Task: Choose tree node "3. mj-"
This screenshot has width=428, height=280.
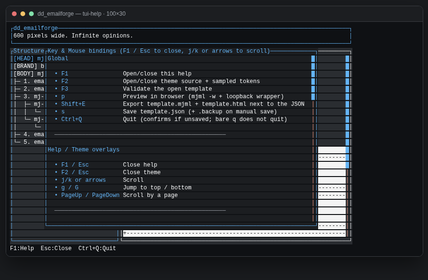Action: pos(29,97)
